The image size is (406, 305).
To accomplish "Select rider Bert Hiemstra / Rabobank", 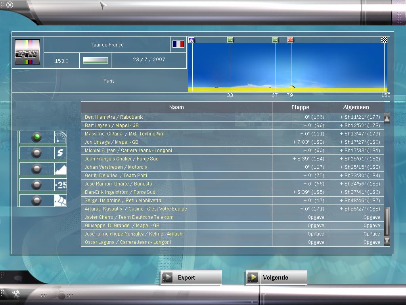I will pos(114,117).
